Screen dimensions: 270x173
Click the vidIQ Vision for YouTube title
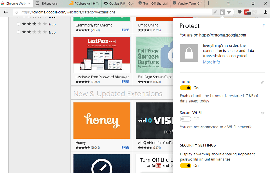point(155,142)
